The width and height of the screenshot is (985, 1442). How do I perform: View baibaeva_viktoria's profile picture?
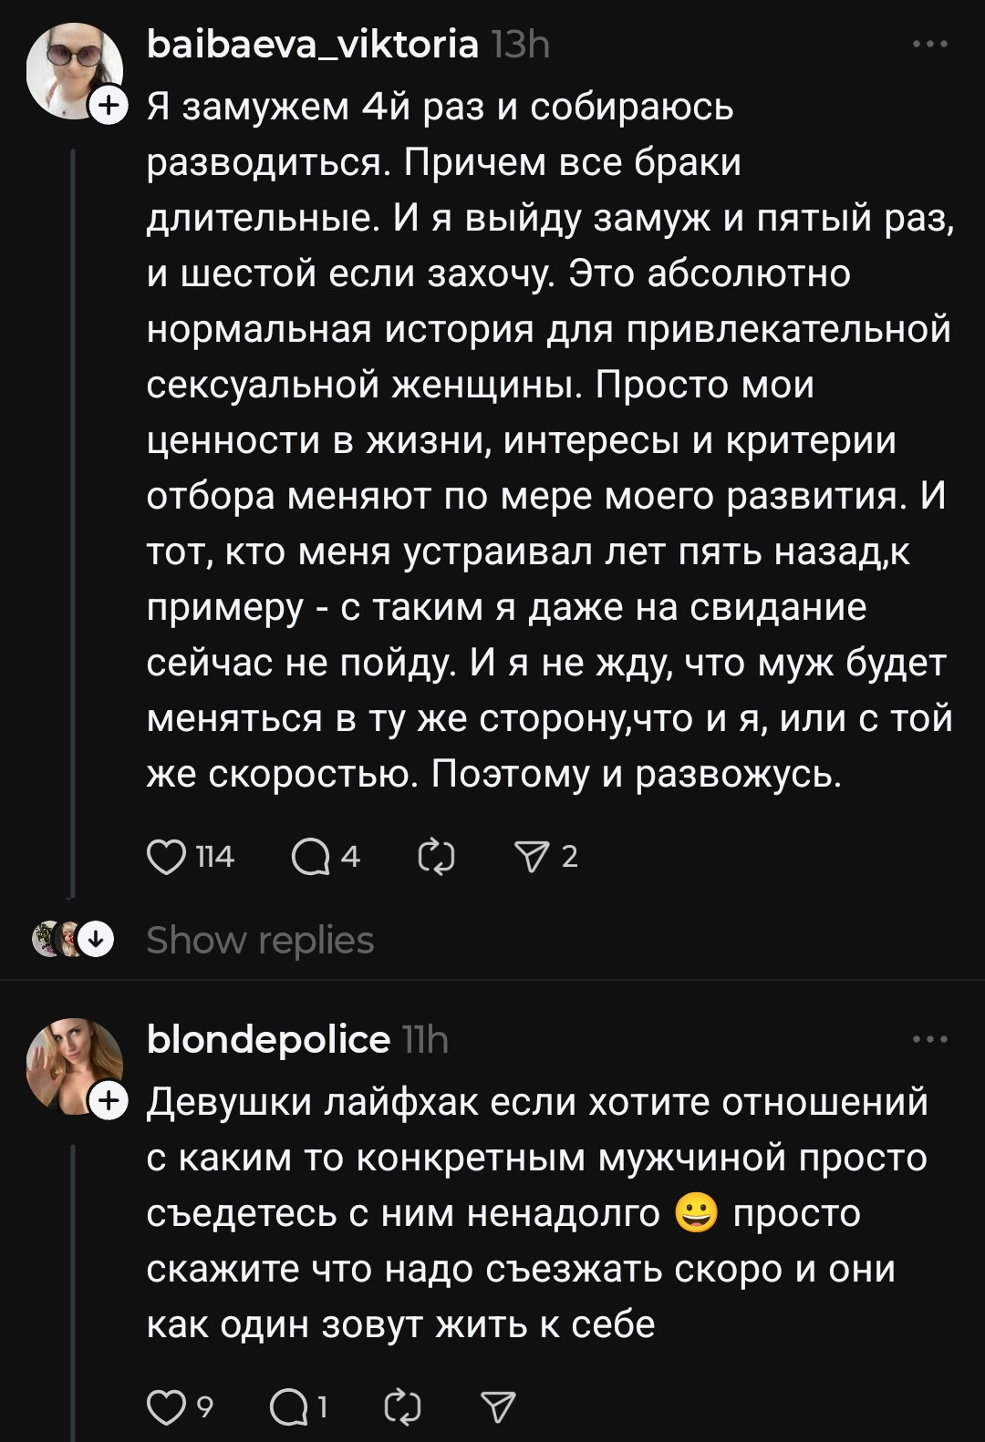71,69
